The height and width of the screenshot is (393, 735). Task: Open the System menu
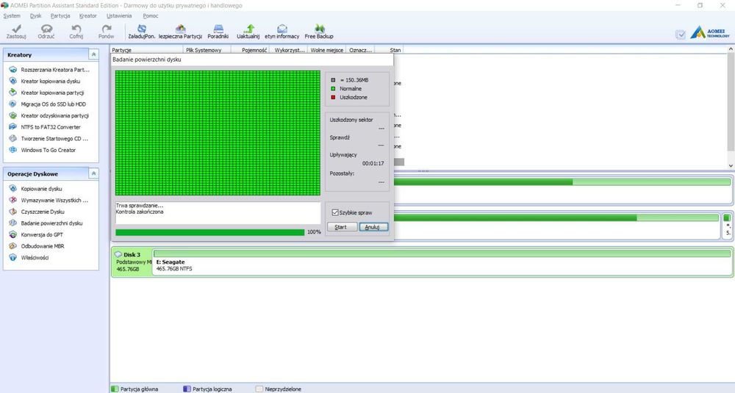coord(12,16)
